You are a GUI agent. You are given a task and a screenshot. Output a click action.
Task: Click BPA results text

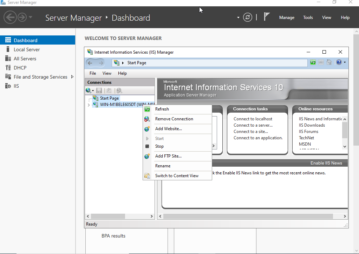click(x=113, y=236)
